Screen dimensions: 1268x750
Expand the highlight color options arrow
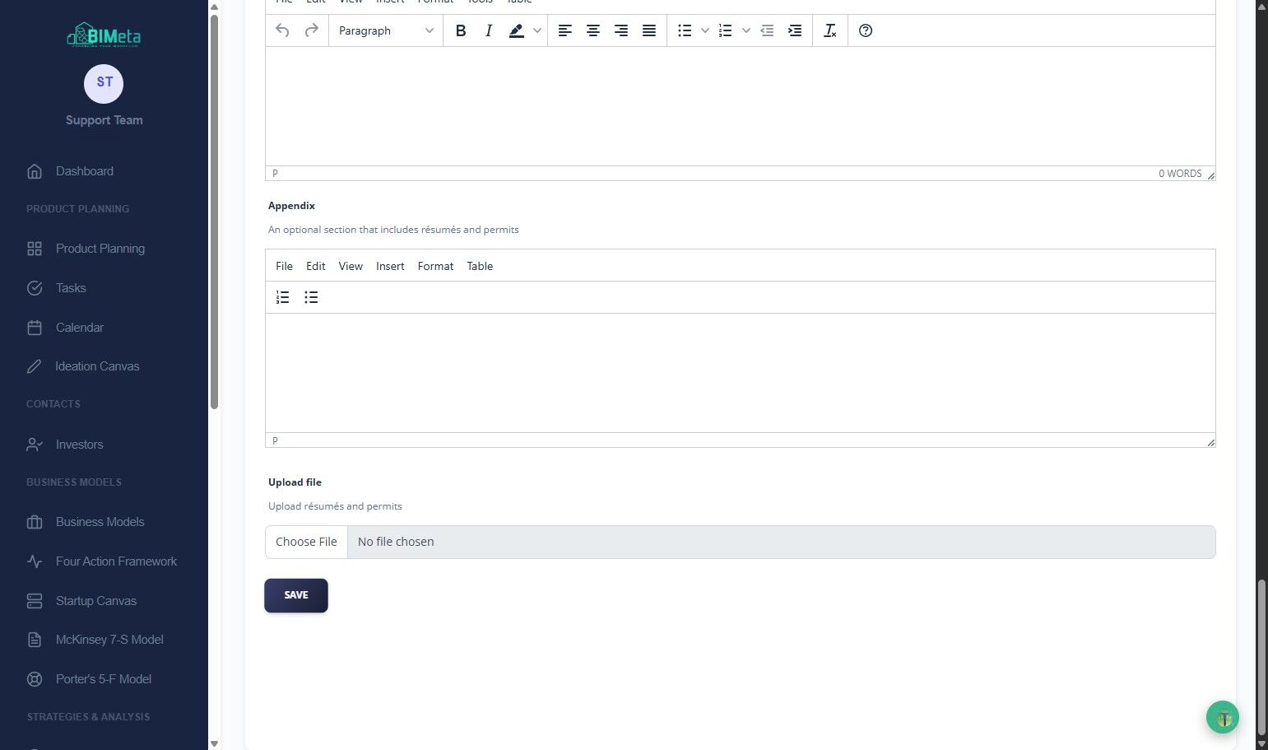537,30
